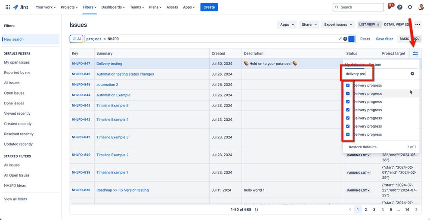Viewport: 430px width, 220px height.
Task: Click the Jira logo
Action: point(21,7)
